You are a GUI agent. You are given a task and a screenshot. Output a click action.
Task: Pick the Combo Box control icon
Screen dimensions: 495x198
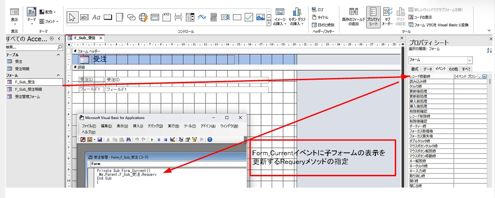191,17
